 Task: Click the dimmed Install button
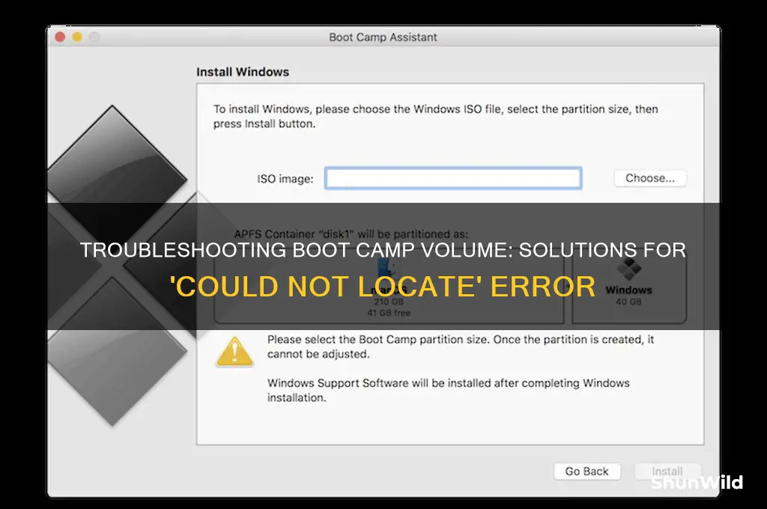(x=667, y=472)
